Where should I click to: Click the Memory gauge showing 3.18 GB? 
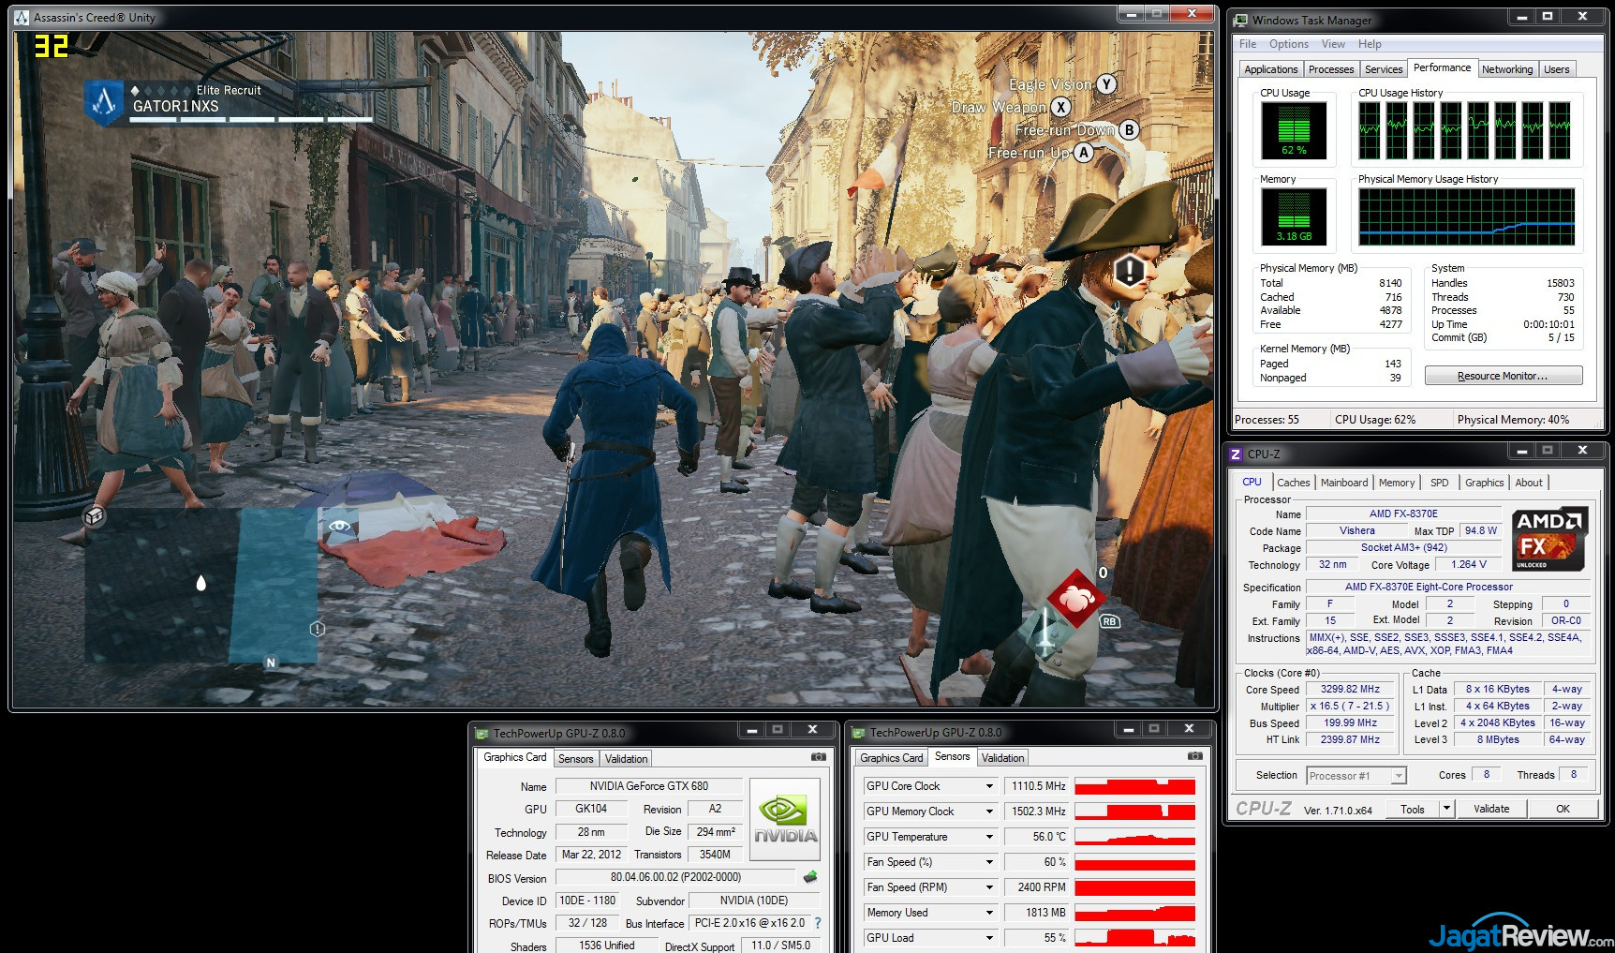click(x=1294, y=216)
